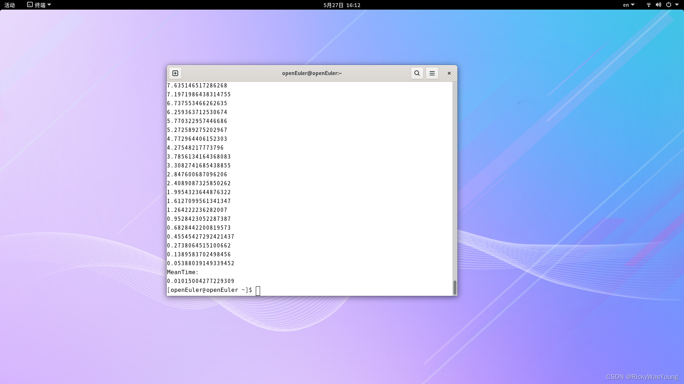Click the line 7.635146517286268
Viewport: 684px width, 384px height.
point(197,85)
